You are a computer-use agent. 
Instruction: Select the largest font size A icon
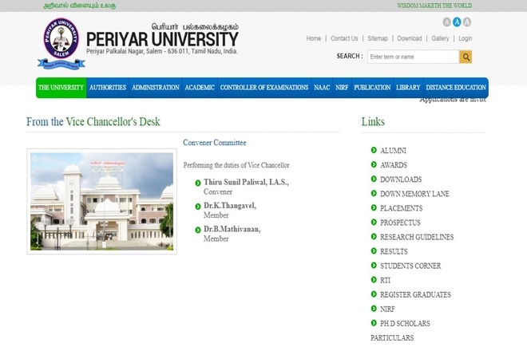467,22
